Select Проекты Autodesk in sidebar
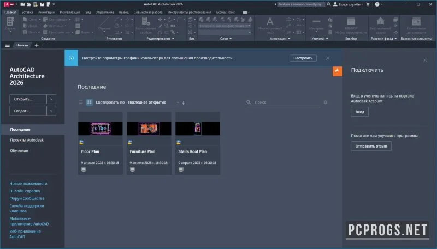The image size is (437, 249). [x=27, y=140]
